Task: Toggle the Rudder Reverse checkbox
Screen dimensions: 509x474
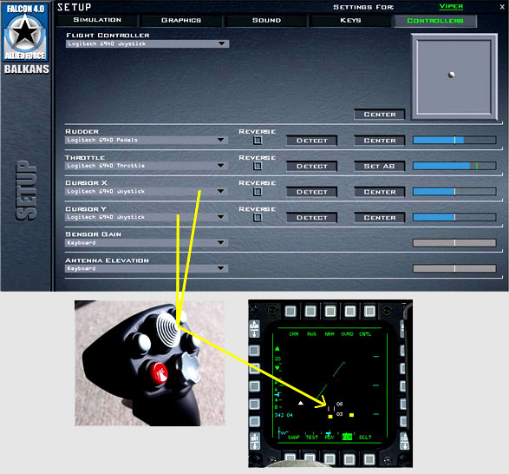Action: [x=258, y=141]
